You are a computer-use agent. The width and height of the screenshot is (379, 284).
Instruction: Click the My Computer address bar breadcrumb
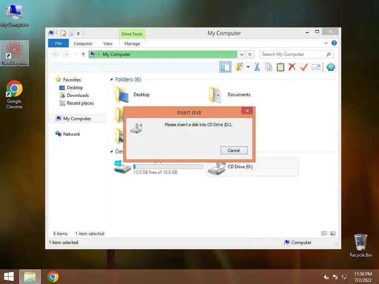point(117,54)
